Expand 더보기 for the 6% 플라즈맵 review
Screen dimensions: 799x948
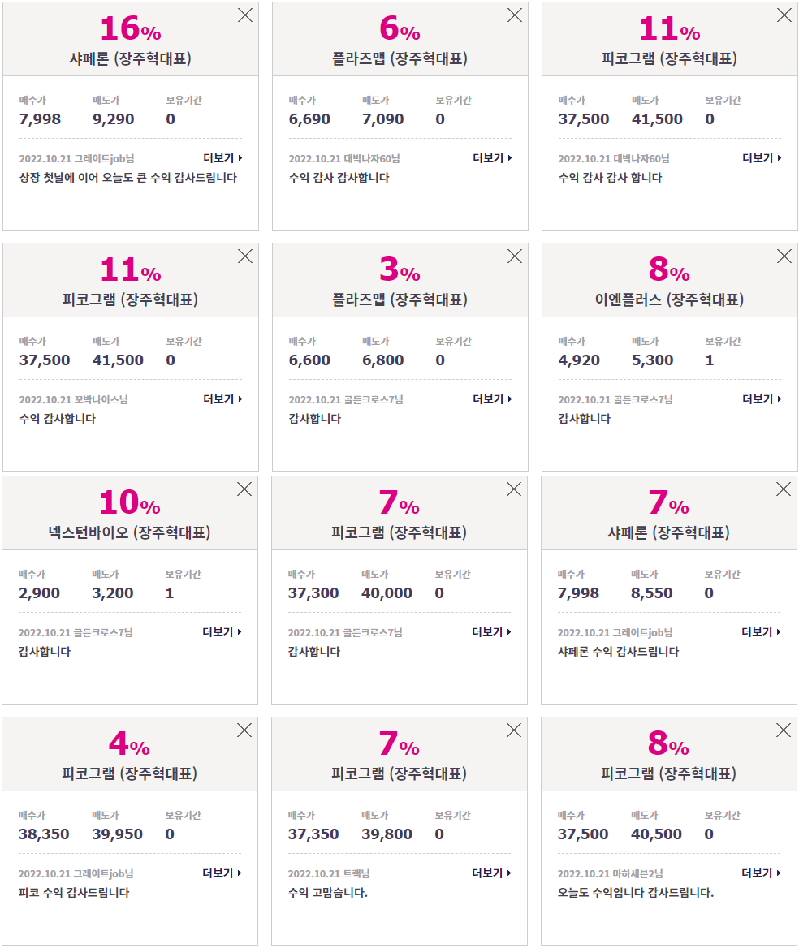[492, 157]
